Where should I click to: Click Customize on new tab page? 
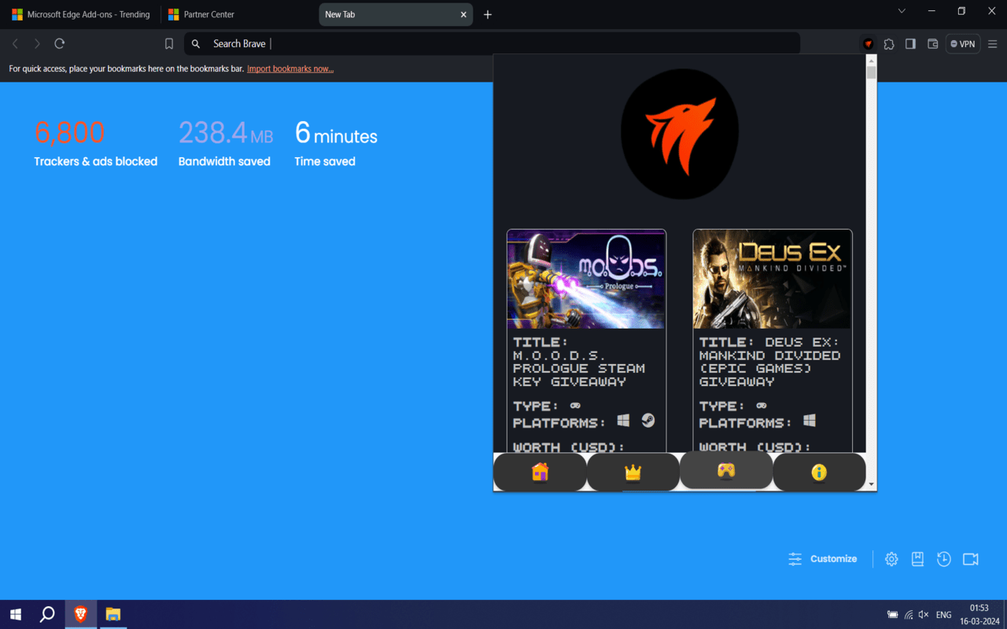tap(823, 559)
